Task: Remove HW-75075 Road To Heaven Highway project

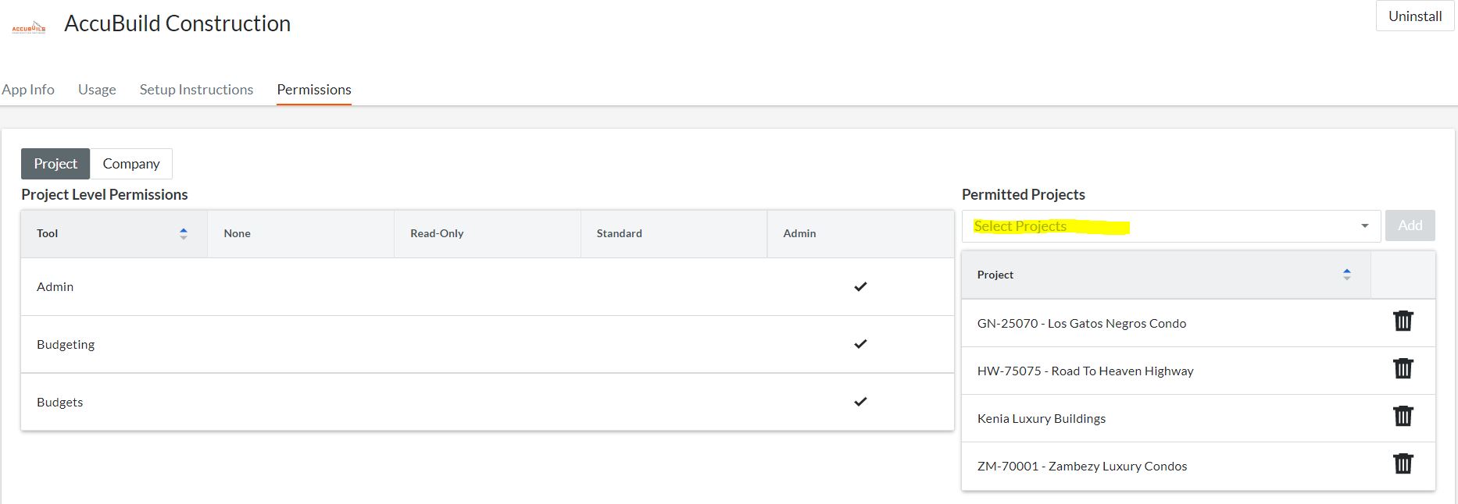Action: tap(1403, 369)
